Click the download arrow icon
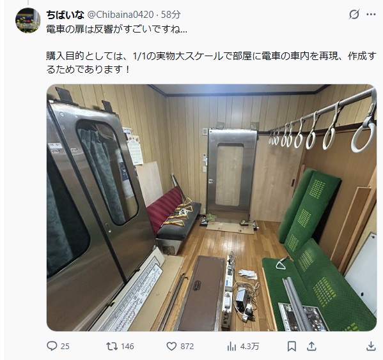The width and height of the screenshot is (383, 360). tap(371, 347)
